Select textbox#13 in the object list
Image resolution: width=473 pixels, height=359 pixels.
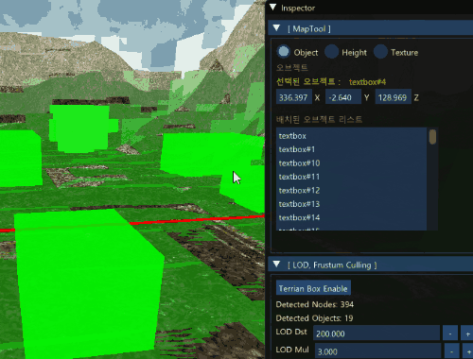pos(352,204)
